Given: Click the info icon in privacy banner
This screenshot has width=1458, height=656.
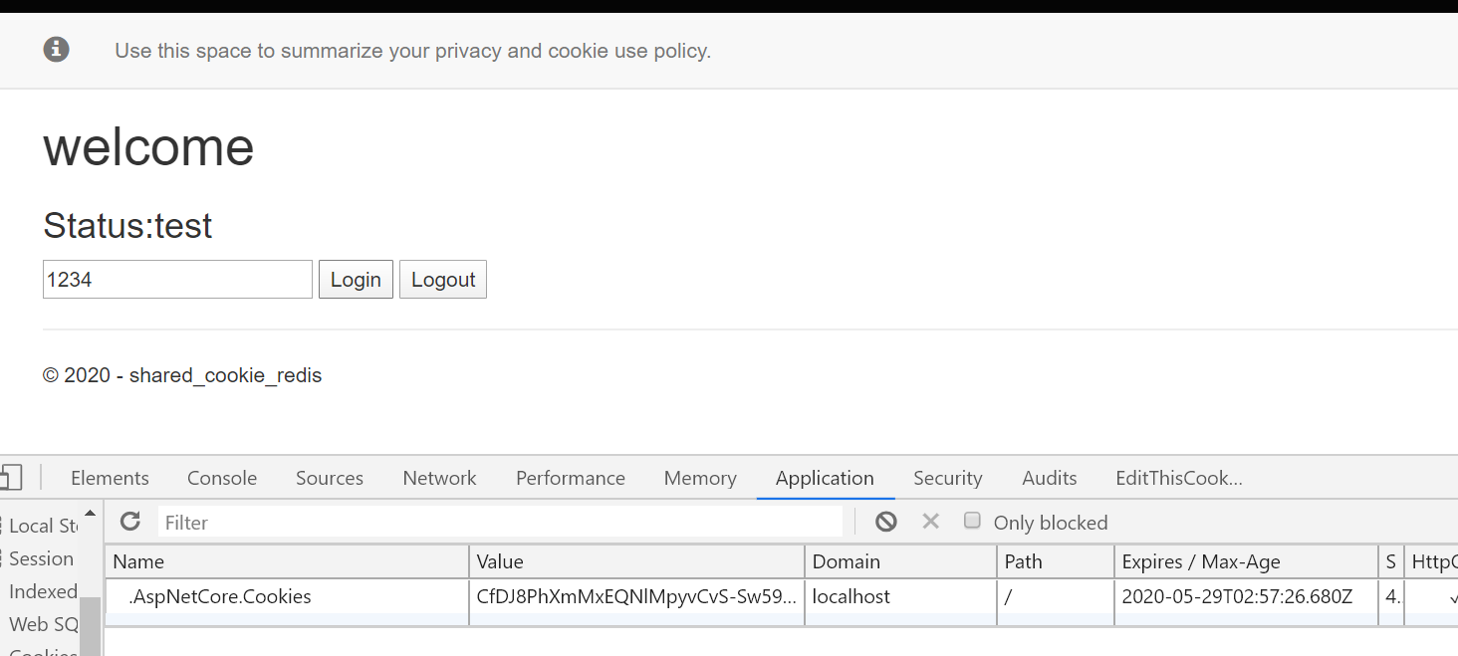Looking at the screenshot, I should point(57,49).
